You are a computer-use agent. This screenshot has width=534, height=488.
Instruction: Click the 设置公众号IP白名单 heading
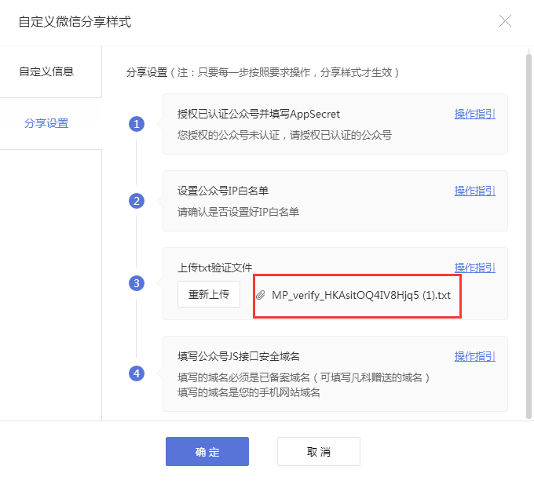[223, 191]
